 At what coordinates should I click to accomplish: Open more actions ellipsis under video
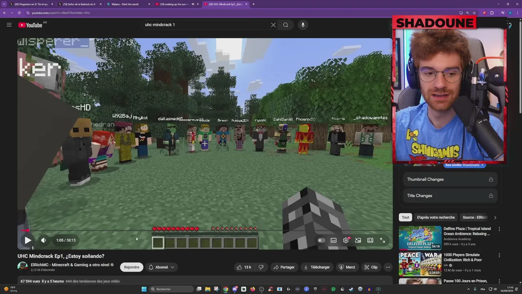(388, 267)
